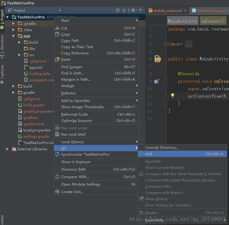This screenshot has height=225, width=229.
Task: Select Copy Path from context menu
Action: coord(97,40)
